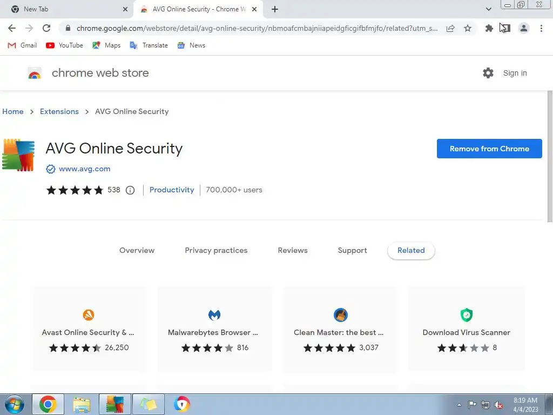Open the Clean Master related card
The width and height of the screenshot is (553, 415).
tap(340, 329)
